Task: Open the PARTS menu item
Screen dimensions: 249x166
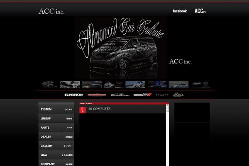Action: coord(56,127)
